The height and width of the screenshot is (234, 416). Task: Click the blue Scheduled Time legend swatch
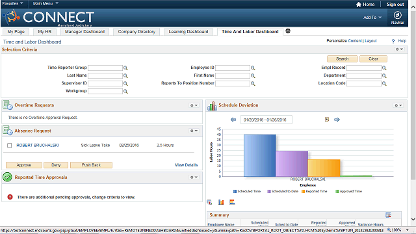coord(235,191)
